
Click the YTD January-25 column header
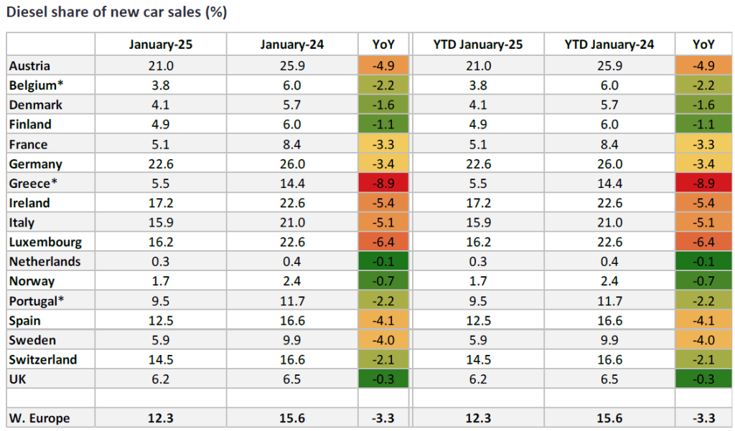point(478,44)
